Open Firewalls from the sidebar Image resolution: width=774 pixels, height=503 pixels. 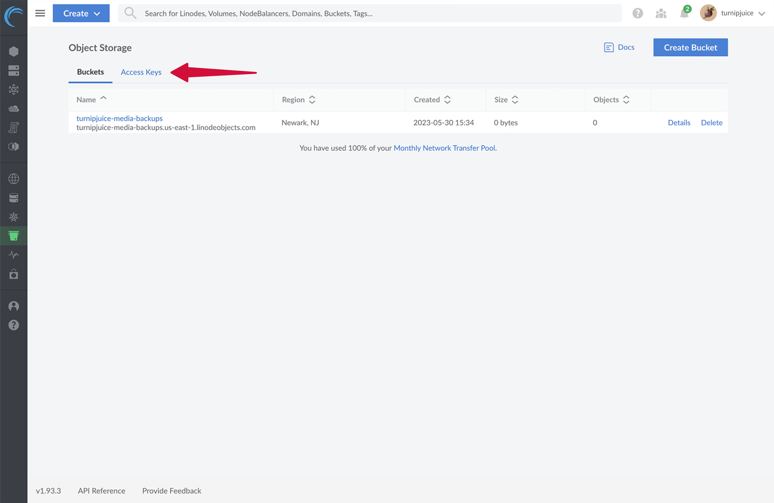pos(14,108)
